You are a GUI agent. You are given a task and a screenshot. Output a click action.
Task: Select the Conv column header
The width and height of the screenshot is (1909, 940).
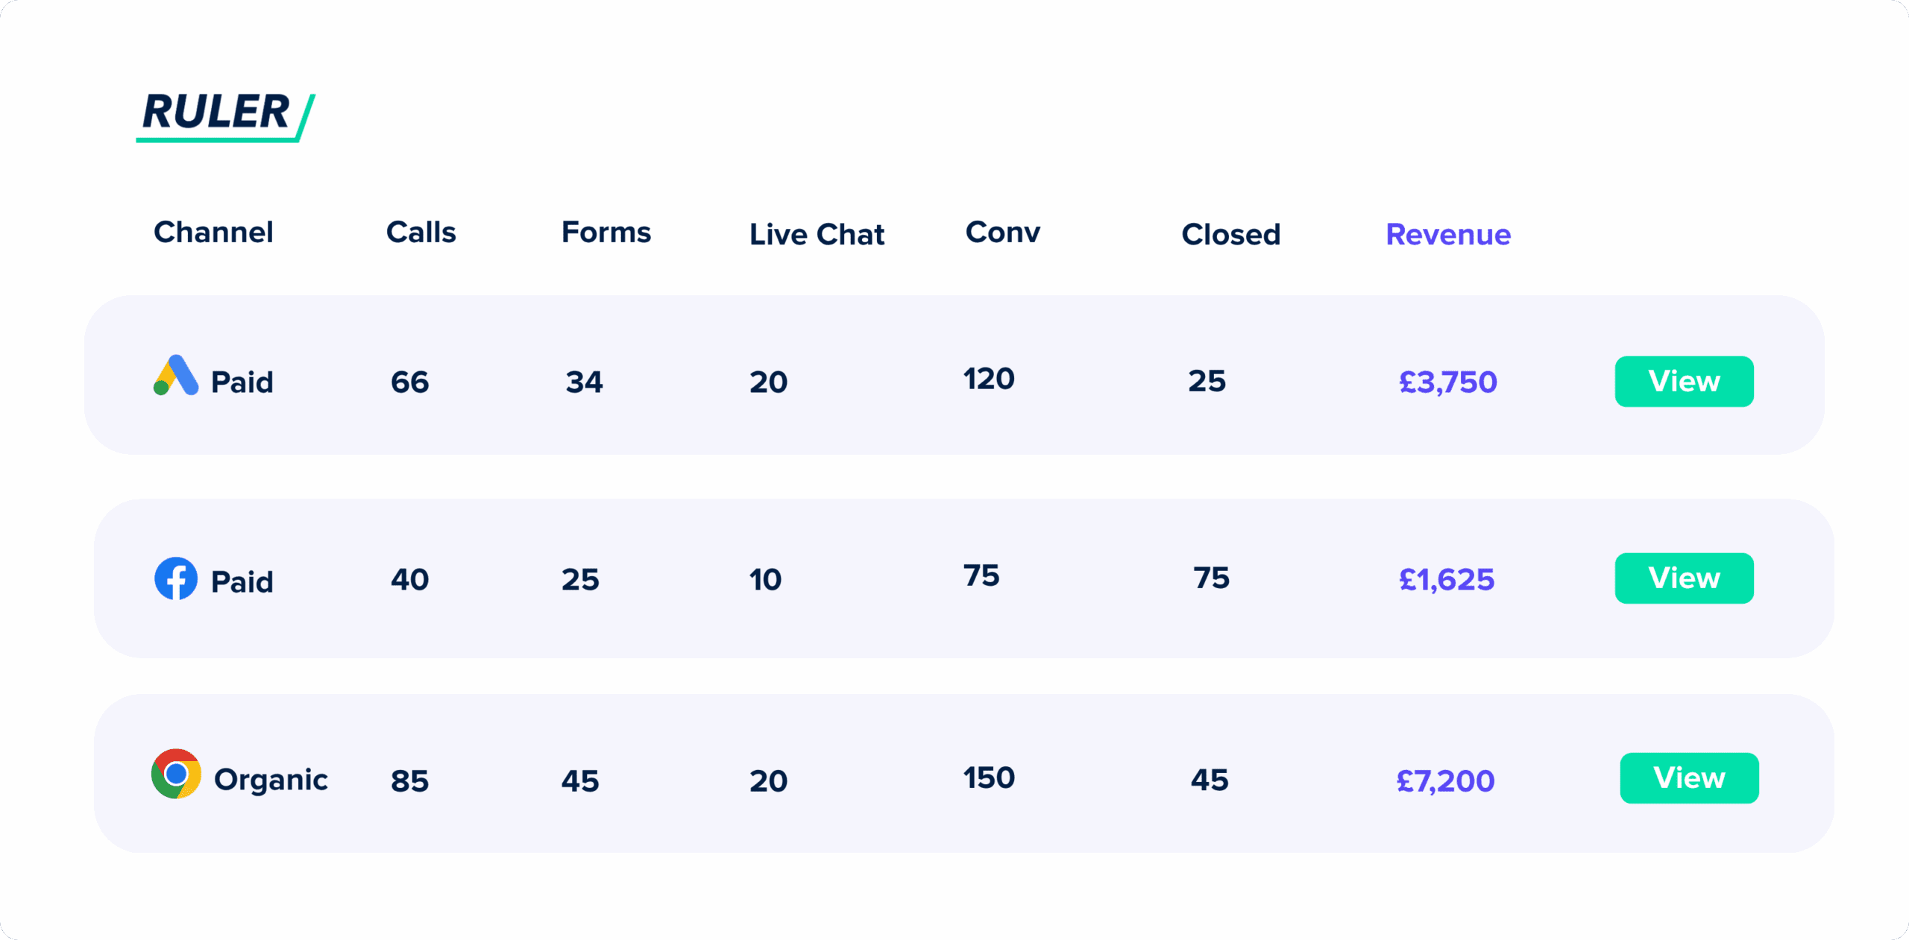coord(1002,233)
